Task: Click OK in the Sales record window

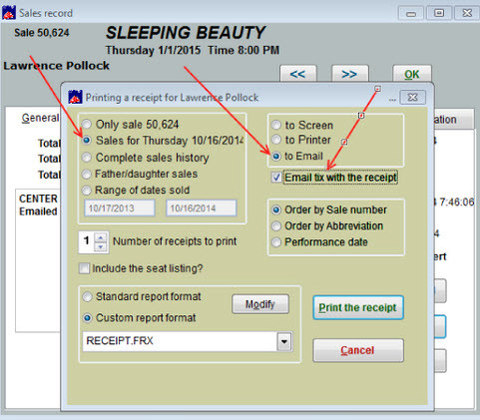Action: click(412, 74)
